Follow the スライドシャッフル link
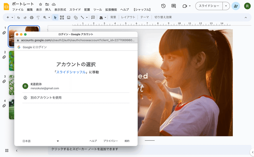 pos(71,72)
